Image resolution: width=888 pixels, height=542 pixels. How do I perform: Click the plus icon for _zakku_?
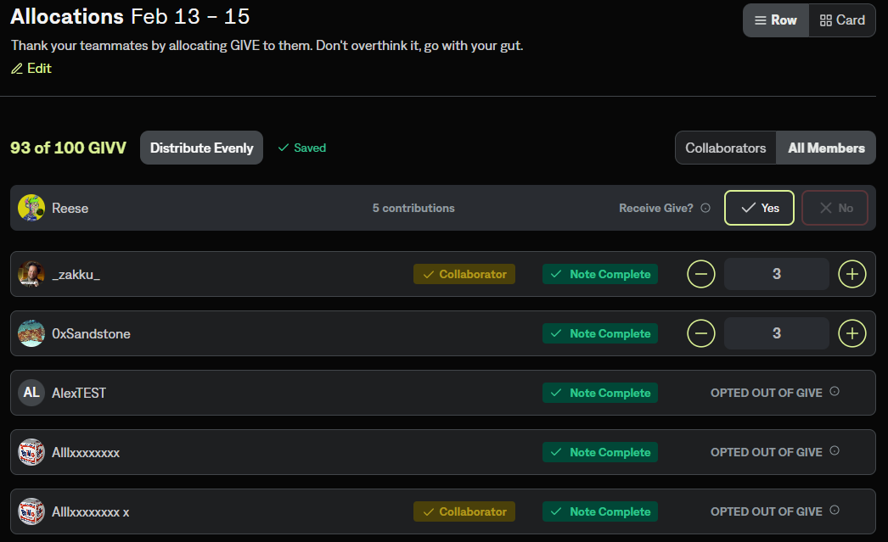(x=852, y=274)
